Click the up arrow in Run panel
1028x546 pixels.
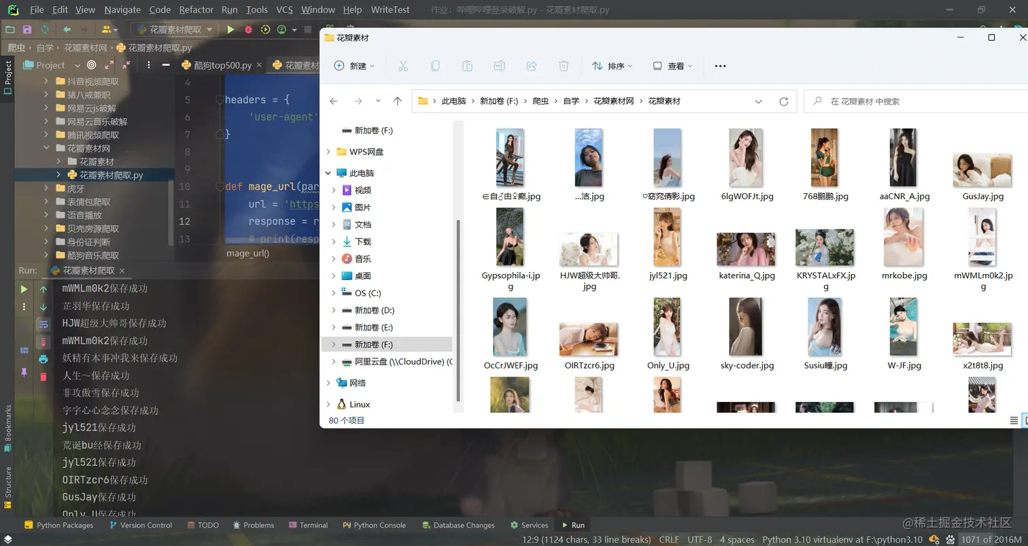[44, 289]
